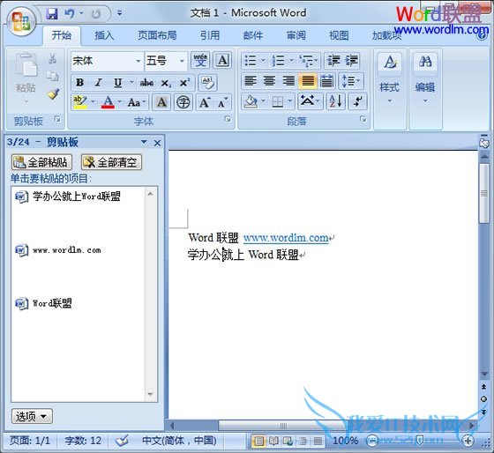Image resolution: width=494 pixels, height=453 pixels.
Task: Center the paragraph text
Action: point(269,80)
